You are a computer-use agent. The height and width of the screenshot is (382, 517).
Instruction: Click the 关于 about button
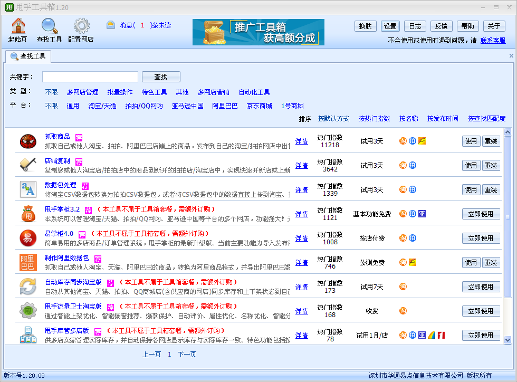(x=494, y=26)
